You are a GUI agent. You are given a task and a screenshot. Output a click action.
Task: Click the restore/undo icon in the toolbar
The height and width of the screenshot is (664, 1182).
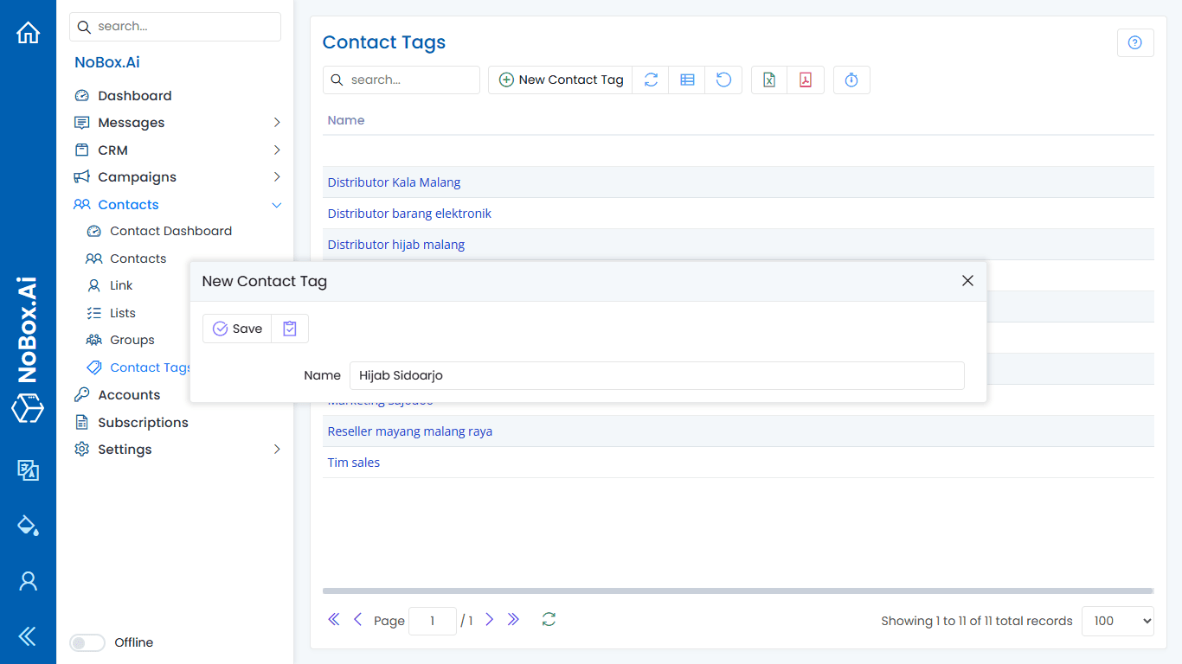pos(723,80)
